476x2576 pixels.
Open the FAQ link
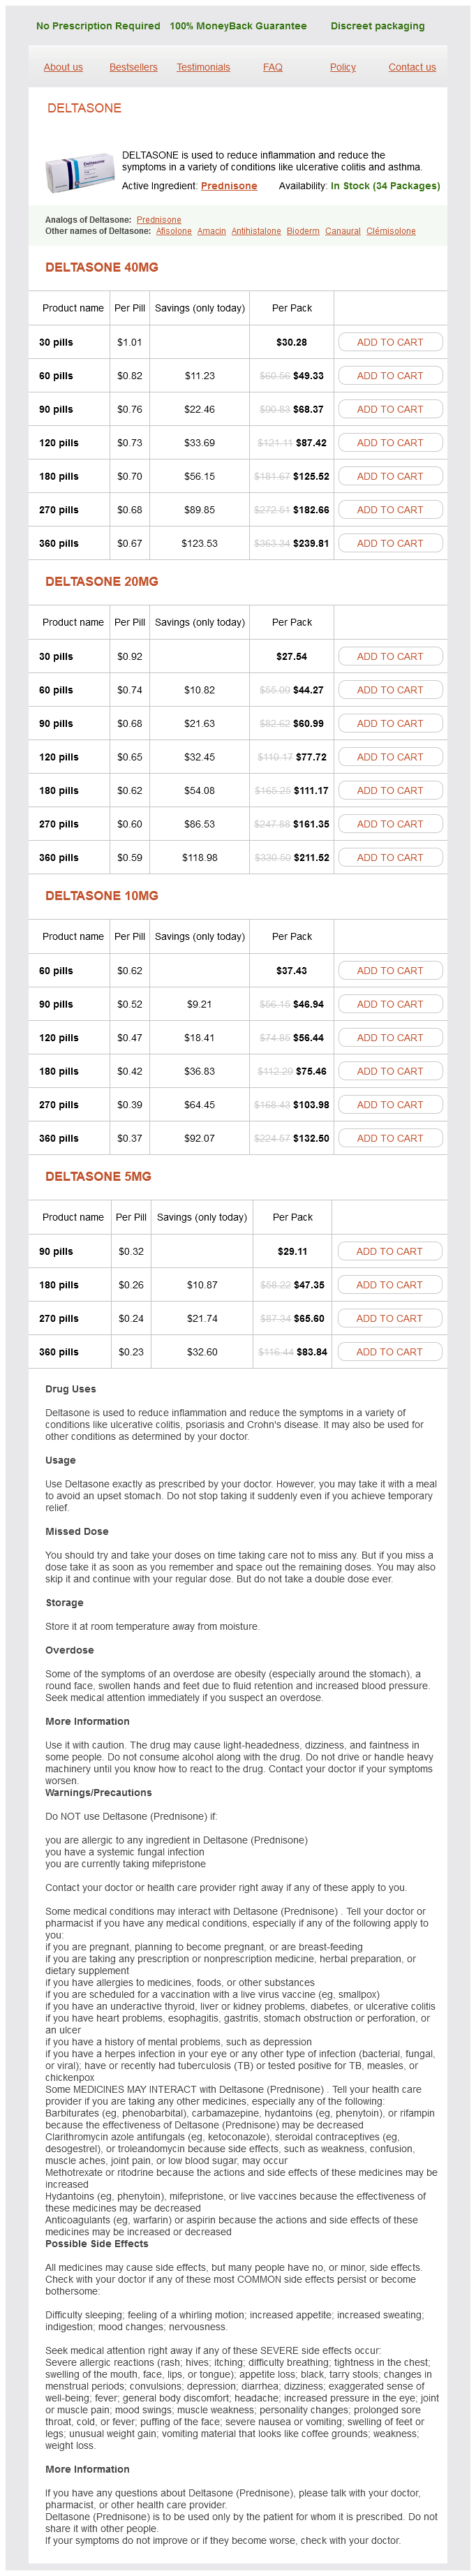tap(272, 67)
